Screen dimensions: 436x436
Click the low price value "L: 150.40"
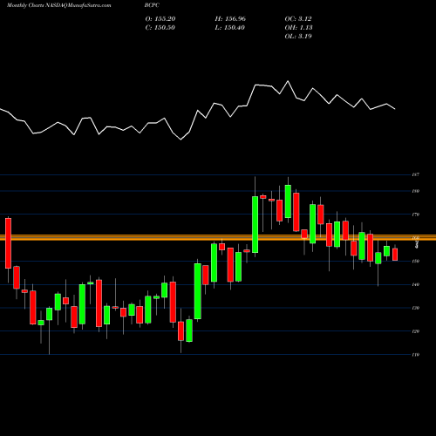click(230, 28)
